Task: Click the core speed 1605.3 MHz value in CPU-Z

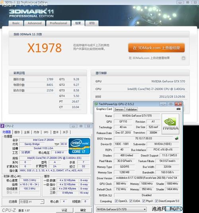Action: pyautogui.click(x=29, y=180)
